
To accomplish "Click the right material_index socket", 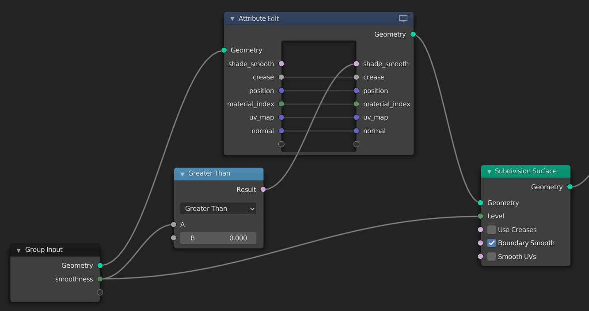I will click(x=357, y=104).
